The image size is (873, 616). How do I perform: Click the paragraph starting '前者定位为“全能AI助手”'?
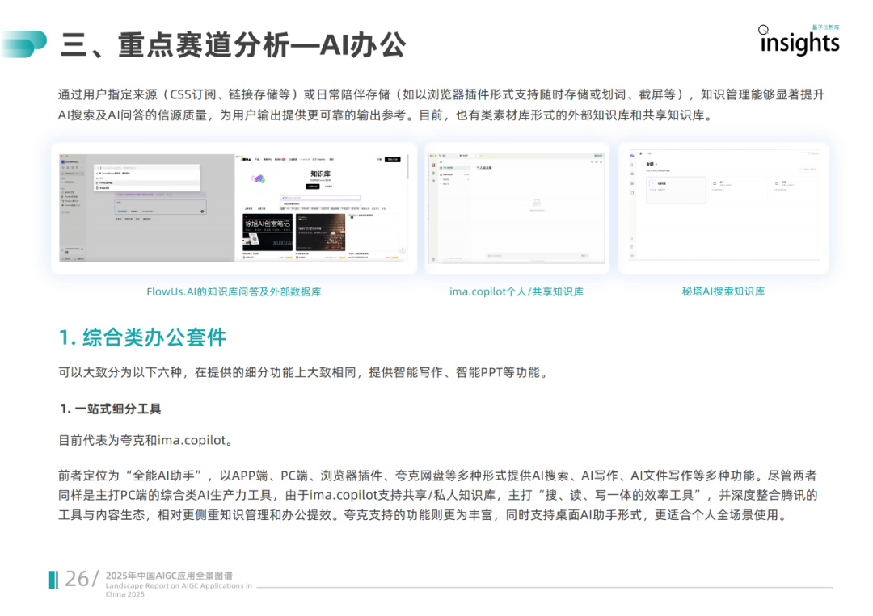pos(437,496)
